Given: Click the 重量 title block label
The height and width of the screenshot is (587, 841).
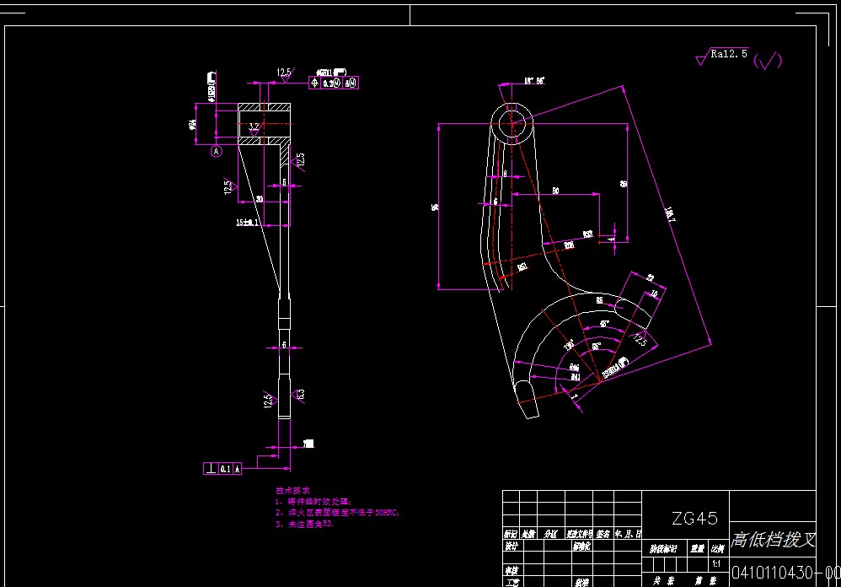Looking at the screenshot, I should click(x=697, y=549).
